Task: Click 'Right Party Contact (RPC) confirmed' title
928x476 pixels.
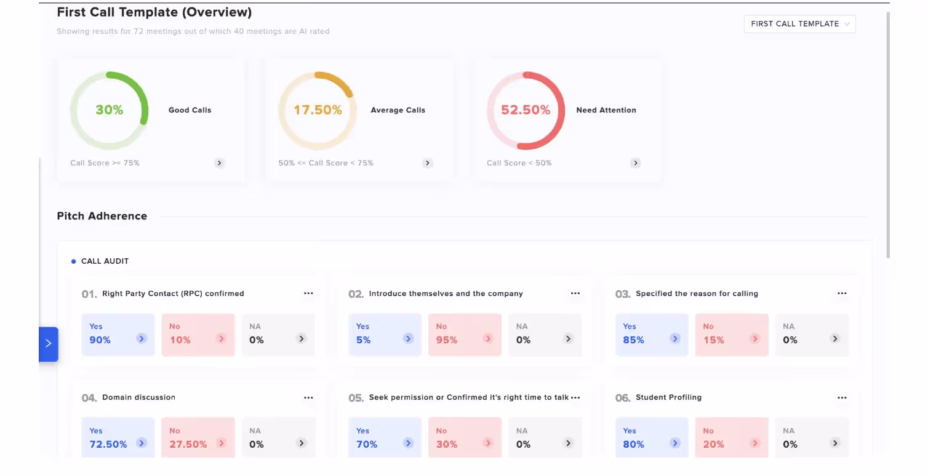Action: click(x=173, y=294)
